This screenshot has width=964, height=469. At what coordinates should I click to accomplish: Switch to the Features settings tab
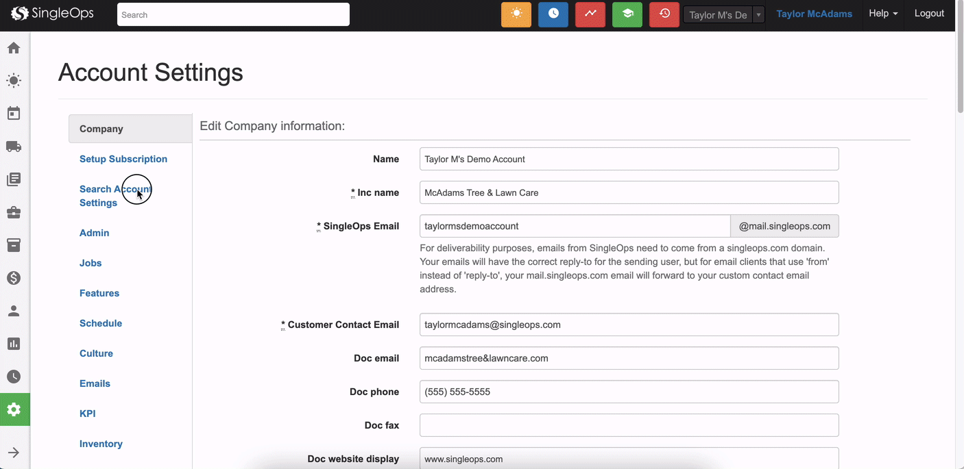(99, 293)
